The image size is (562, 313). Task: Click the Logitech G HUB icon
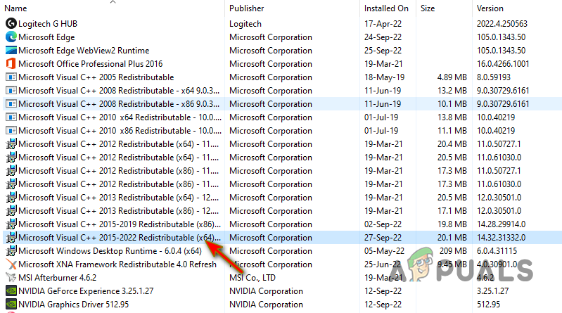(x=11, y=24)
